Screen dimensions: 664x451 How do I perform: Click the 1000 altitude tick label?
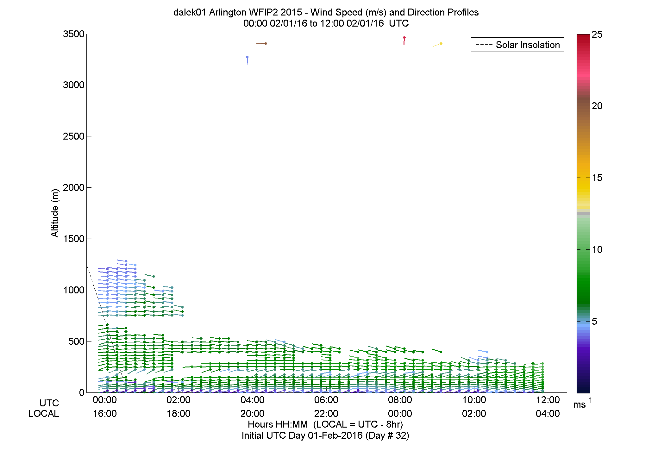pos(74,290)
